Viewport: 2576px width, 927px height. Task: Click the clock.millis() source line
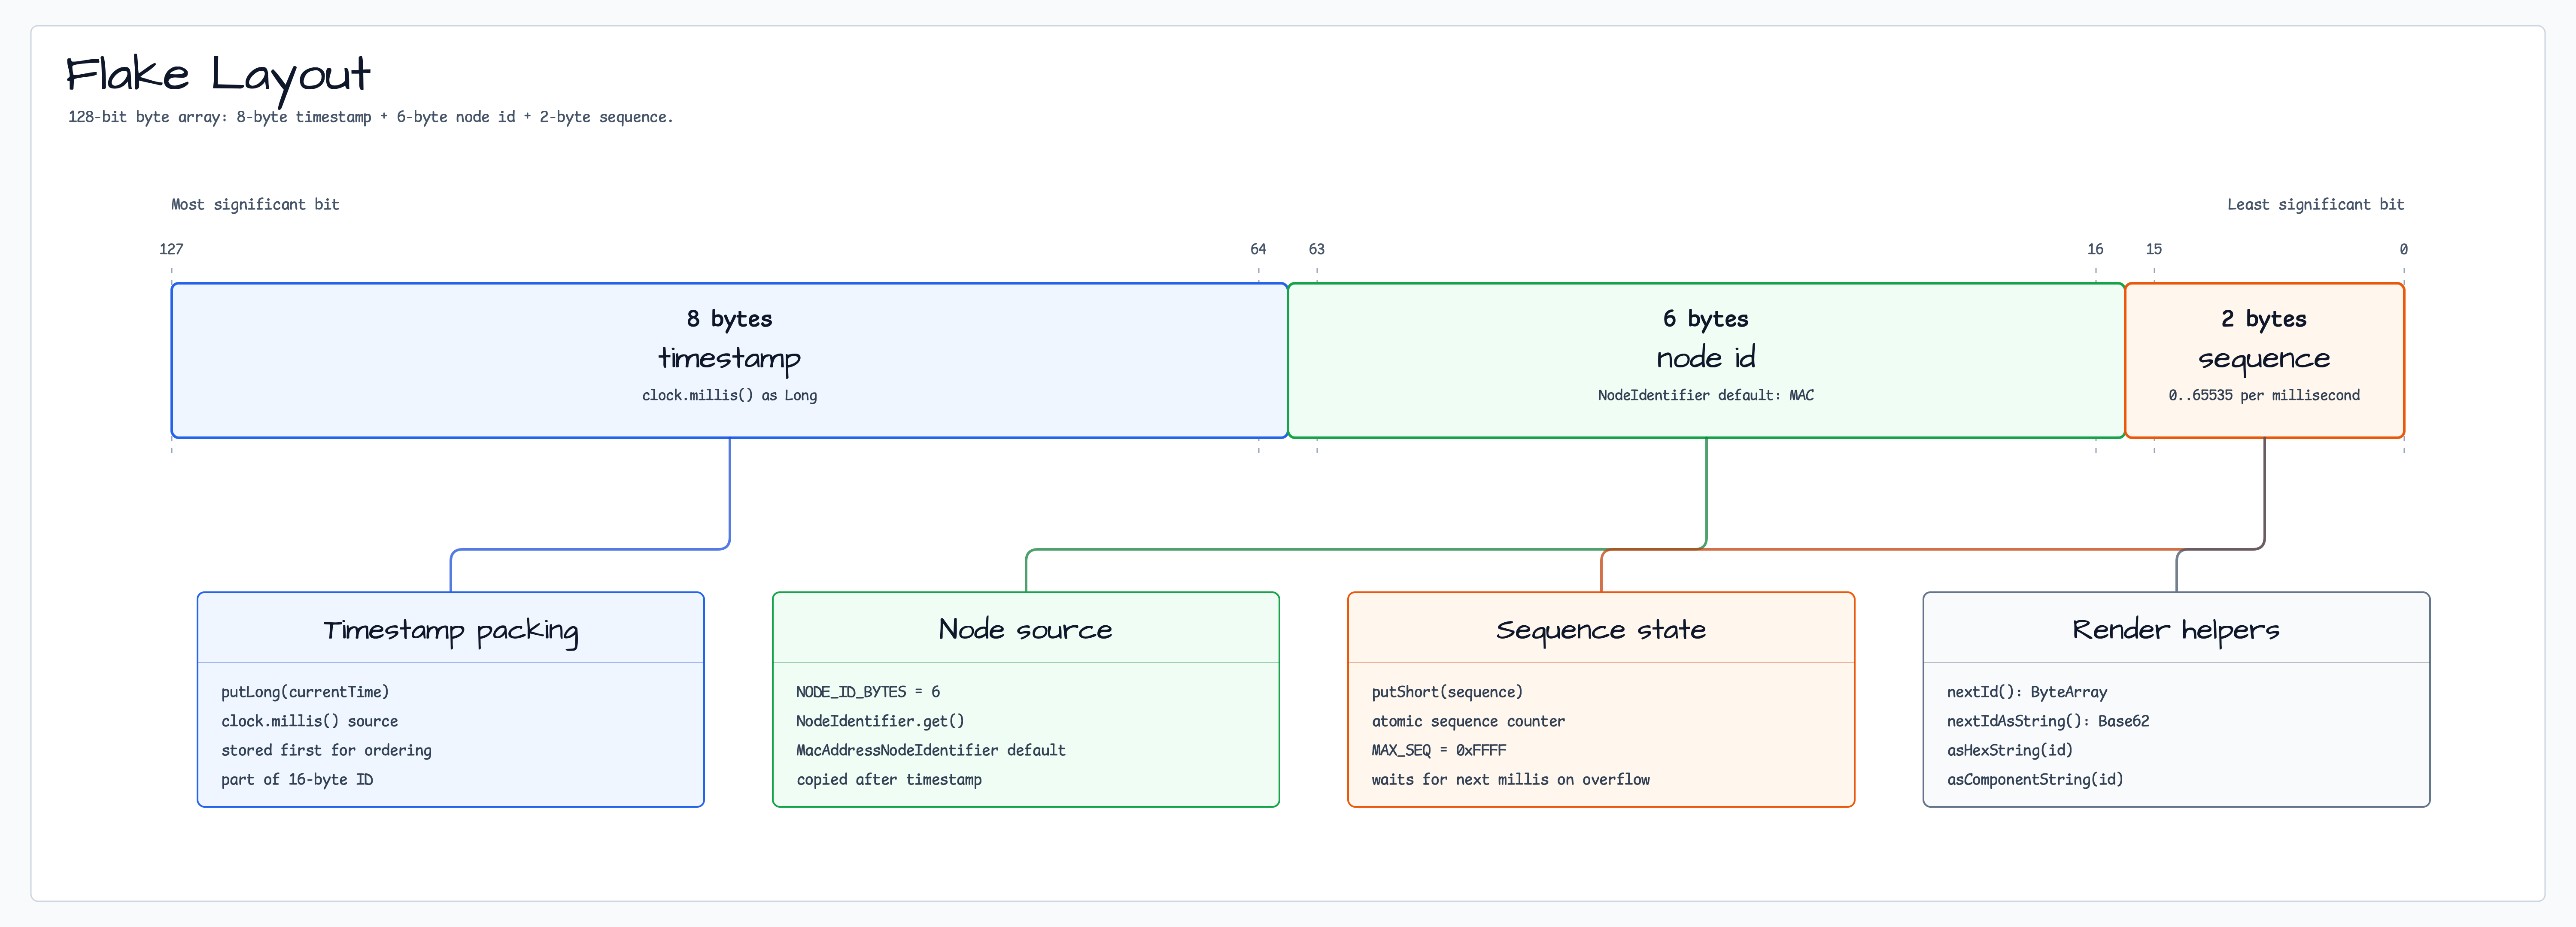[x=310, y=721]
